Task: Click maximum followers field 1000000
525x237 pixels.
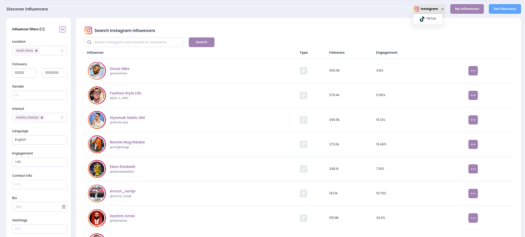Action: pyautogui.click(x=55, y=73)
